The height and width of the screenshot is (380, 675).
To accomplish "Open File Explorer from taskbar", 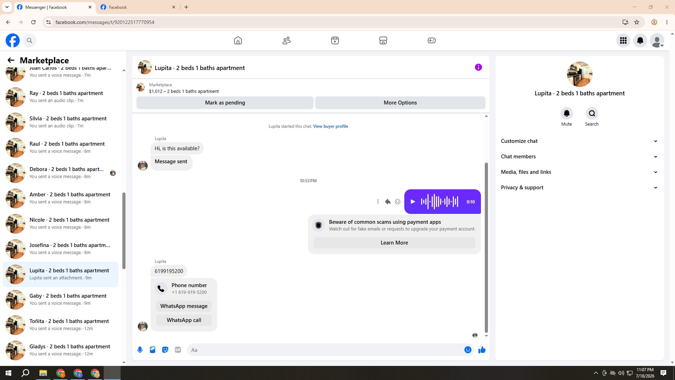I will [43, 373].
